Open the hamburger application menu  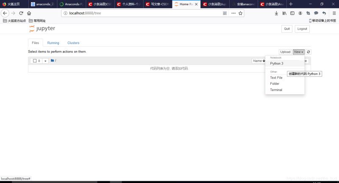334,13
